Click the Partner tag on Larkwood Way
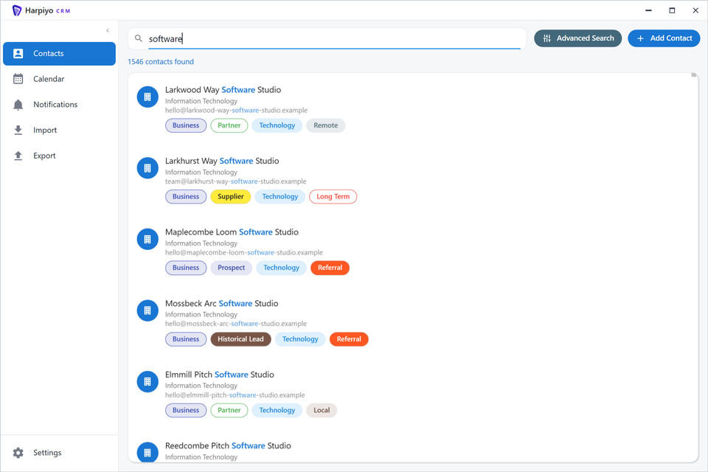The image size is (708, 472). pyautogui.click(x=229, y=125)
